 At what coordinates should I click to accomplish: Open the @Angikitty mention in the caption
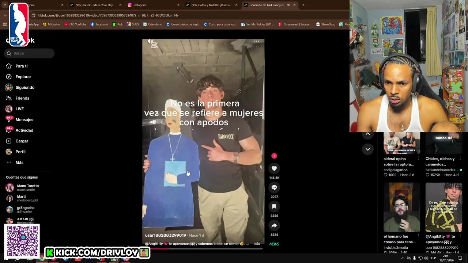click(x=154, y=244)
